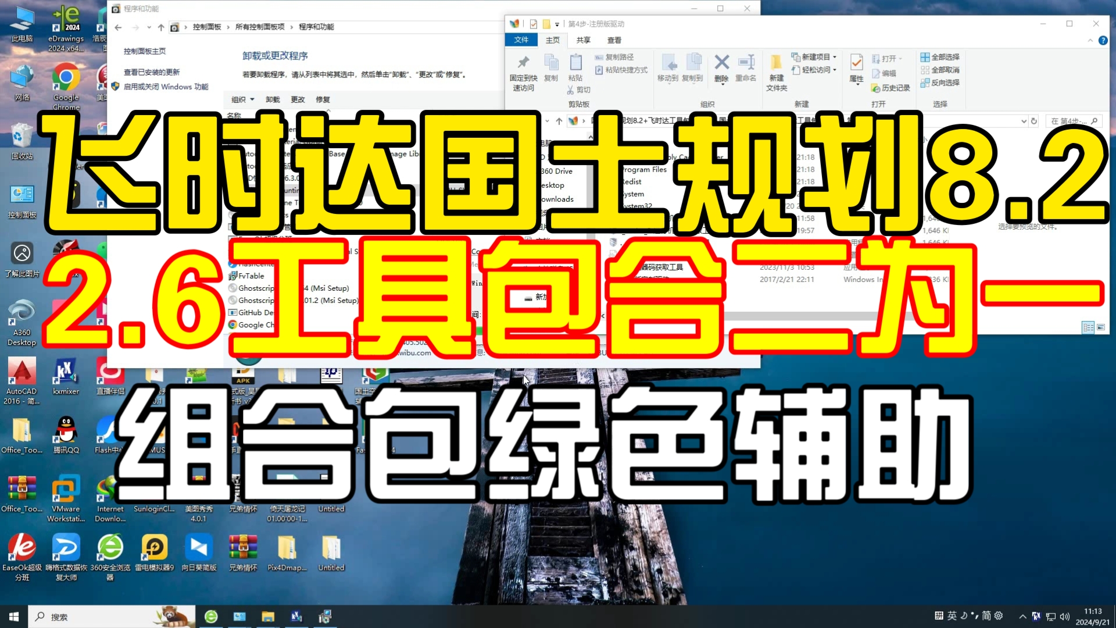Viewport: 1116px width, 628px height.
Task: Select the 主页 ribbon tab in Explorer
Action: coord(552,40)
